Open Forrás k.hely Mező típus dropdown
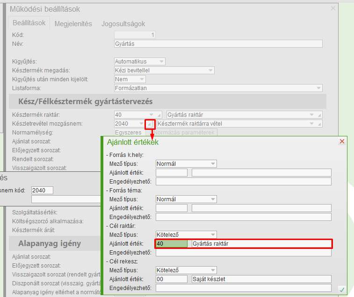 point(213,164)
